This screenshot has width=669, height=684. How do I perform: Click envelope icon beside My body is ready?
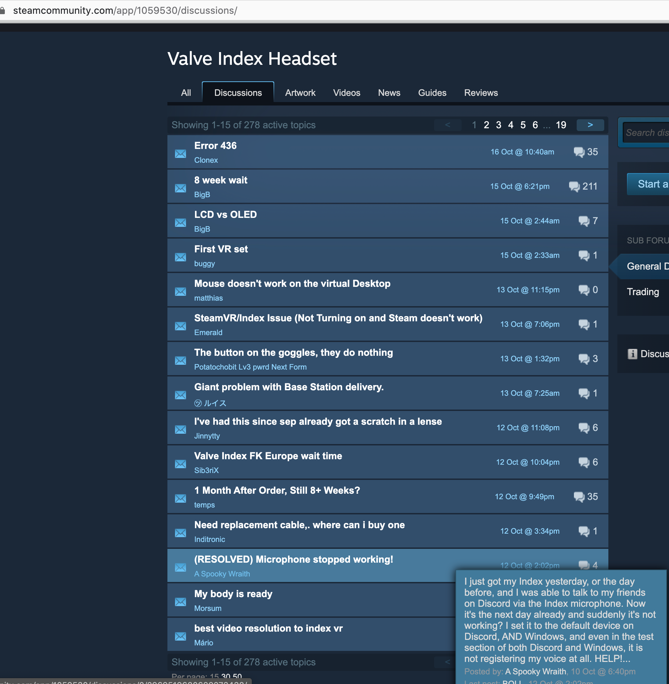[x=180, y=602]
